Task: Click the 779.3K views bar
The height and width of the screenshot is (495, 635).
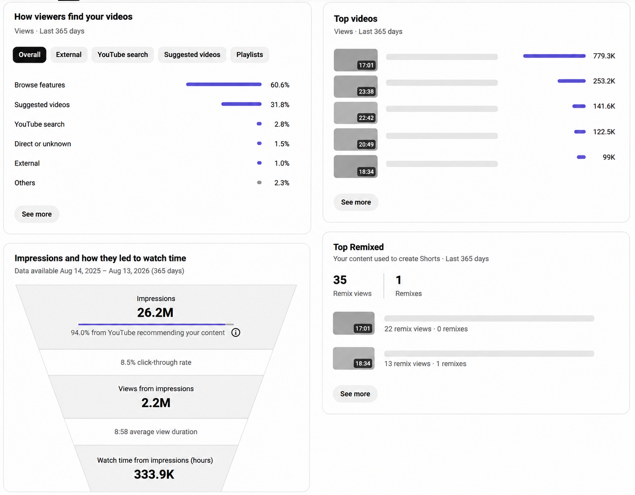Action: (x=555, y=56)
